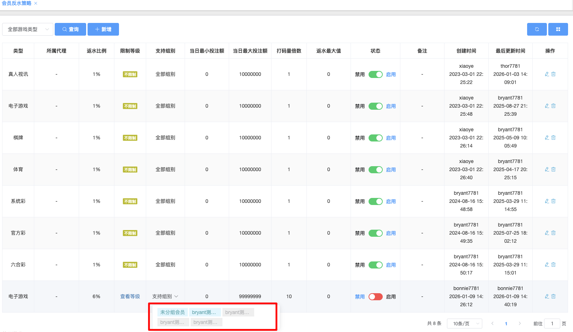Open the 全部游戏类型 dropdown
The image size is (573, 332).
pos(28,29)
